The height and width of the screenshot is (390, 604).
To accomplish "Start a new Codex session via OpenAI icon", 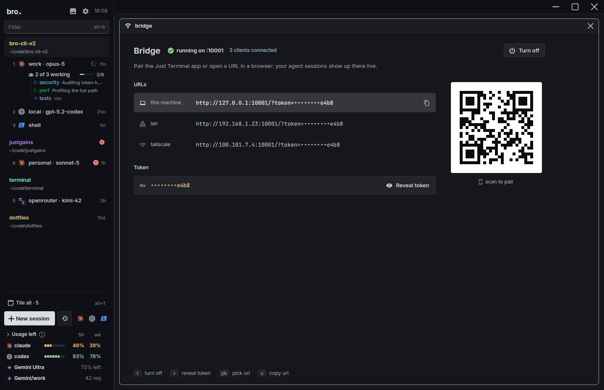I will pyautogui.click(x=92, y=319).
